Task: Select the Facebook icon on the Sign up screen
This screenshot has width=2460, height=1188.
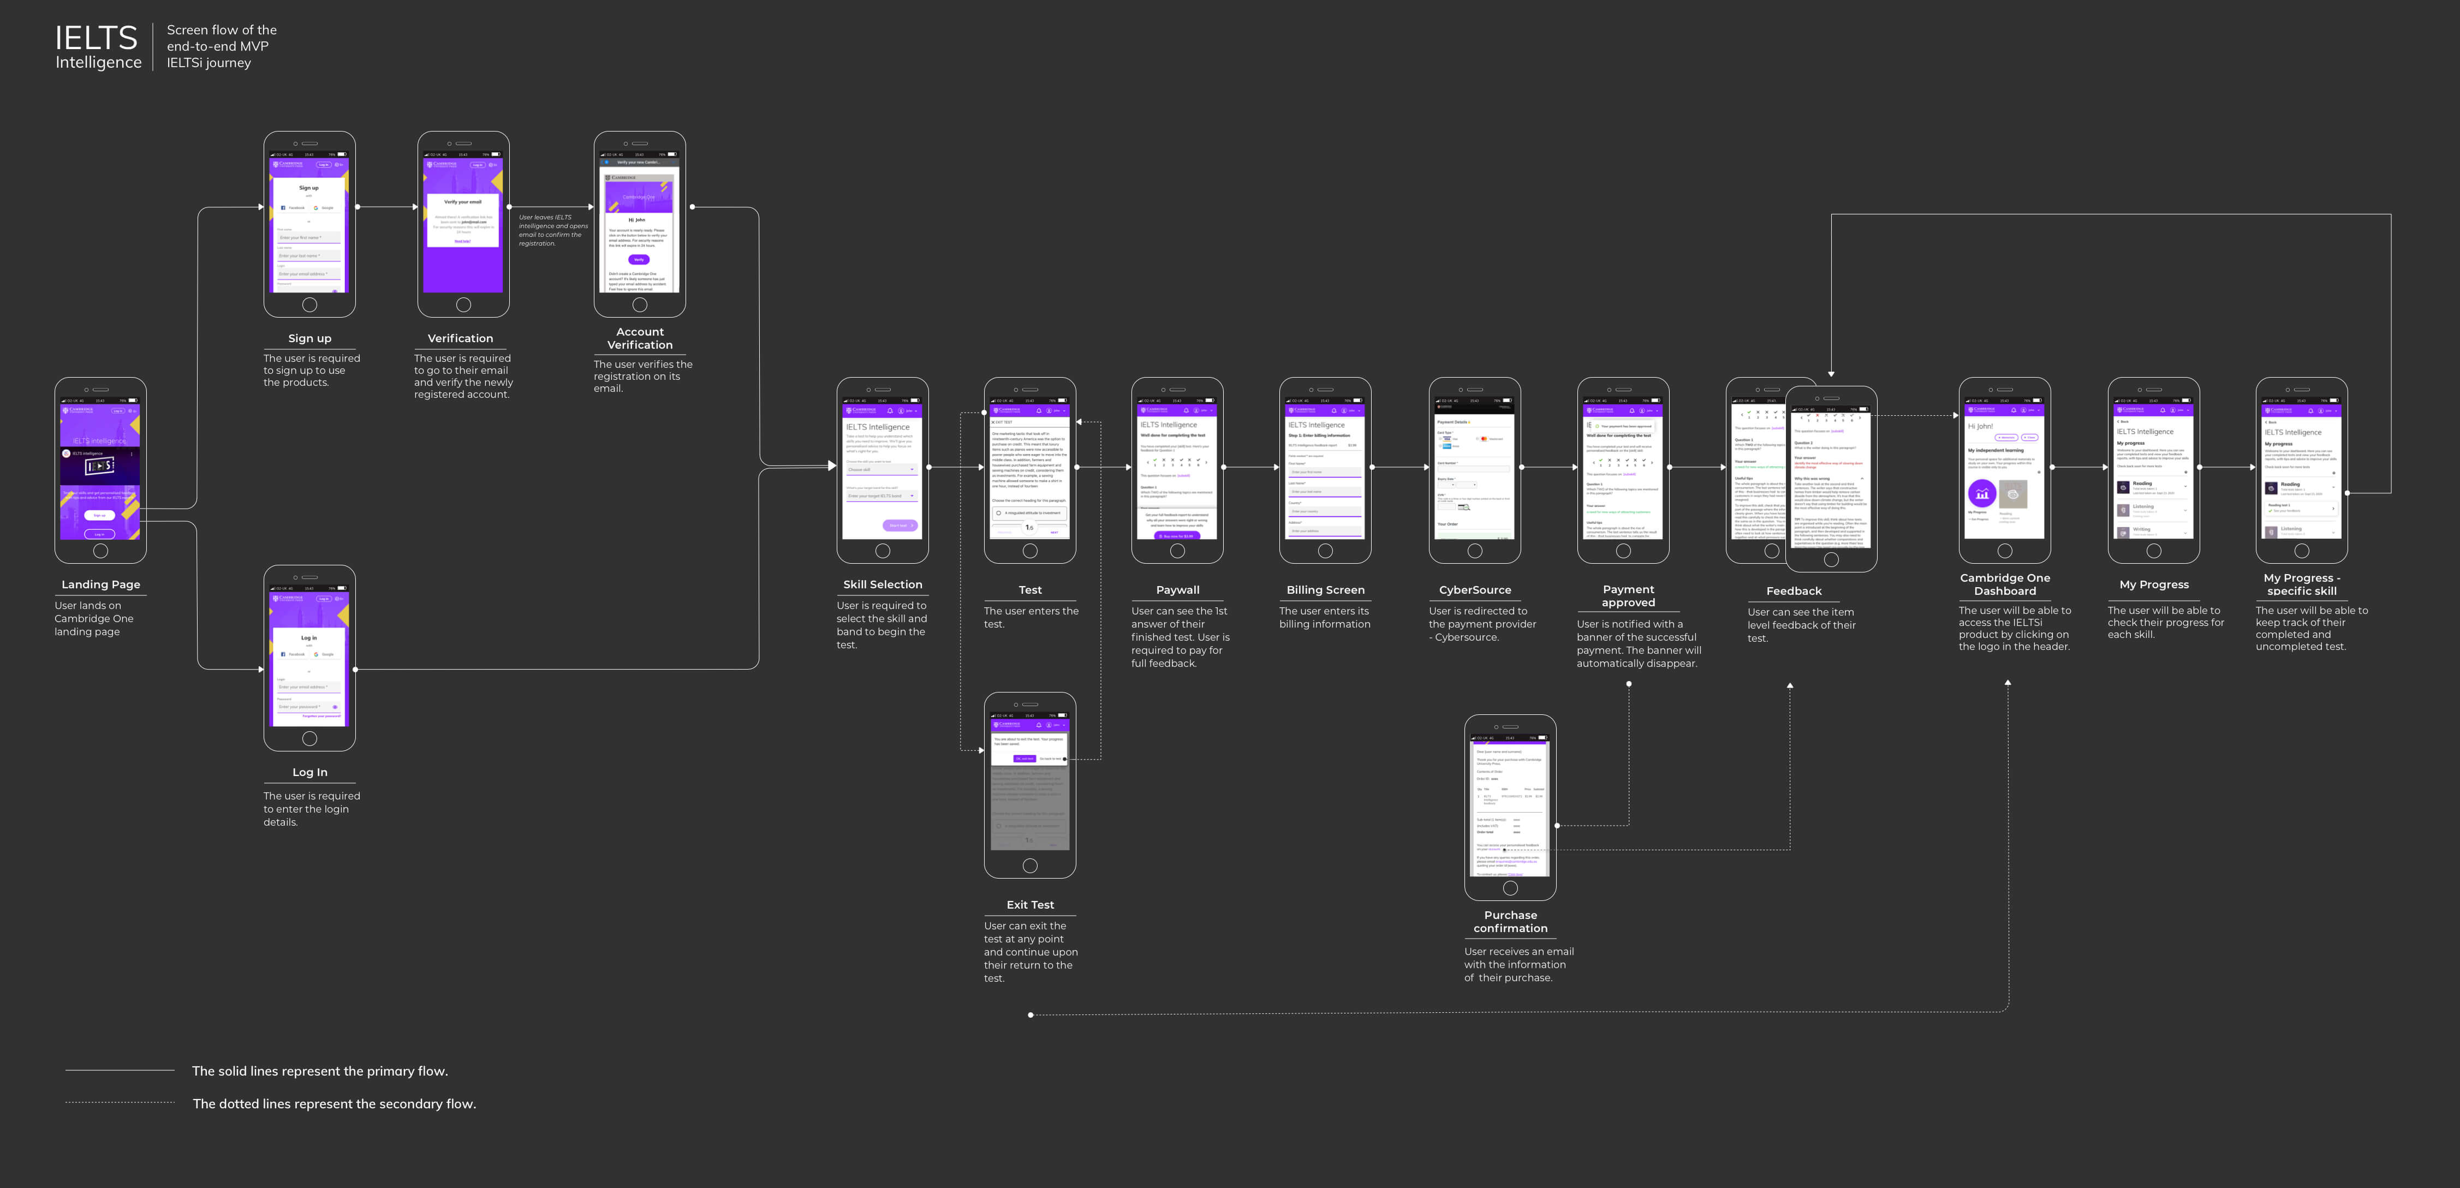Action: coord(283,207)
